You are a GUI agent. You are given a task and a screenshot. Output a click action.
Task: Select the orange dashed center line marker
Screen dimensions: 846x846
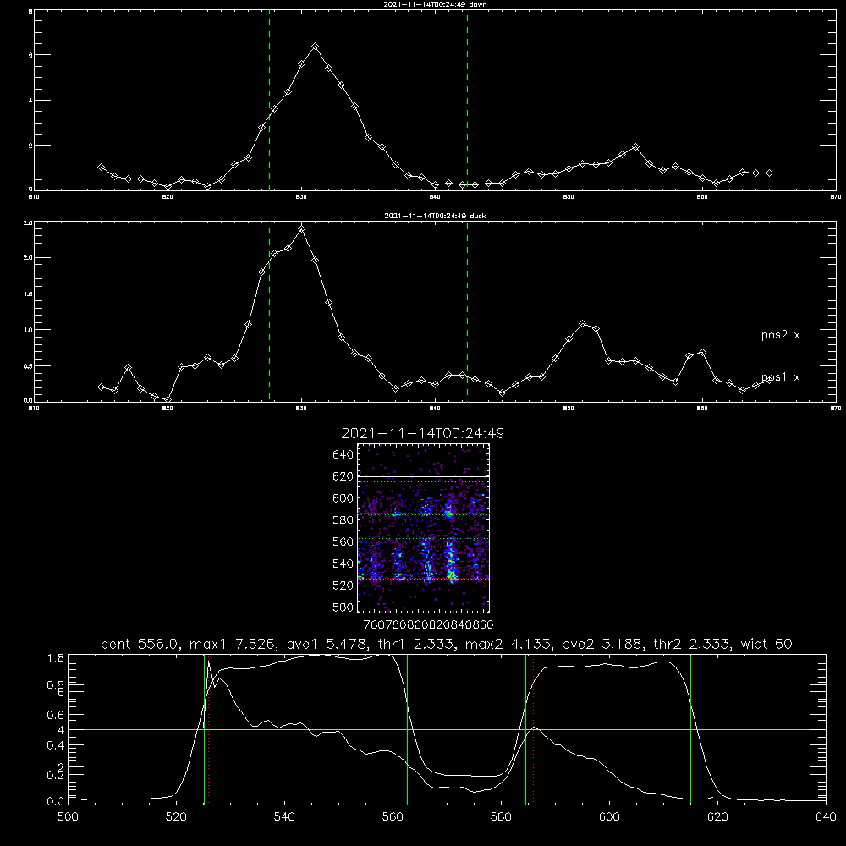[x=371, y=728]
